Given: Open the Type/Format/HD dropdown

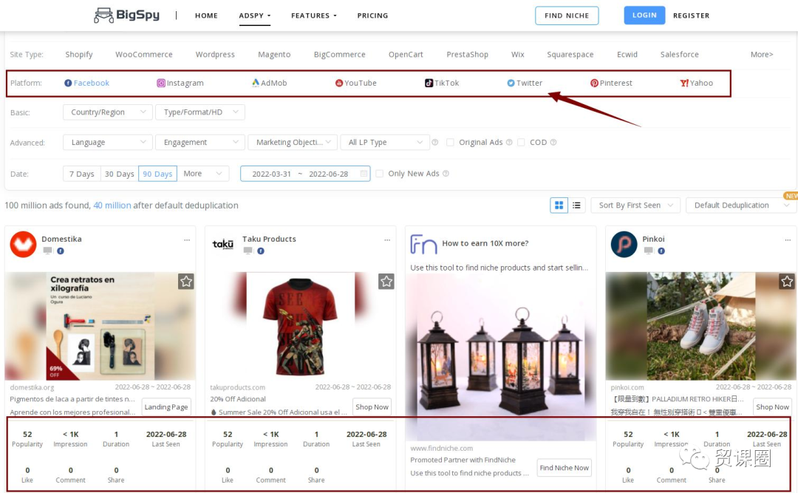Looking at the screenshot, I should [x=200, y=112].
